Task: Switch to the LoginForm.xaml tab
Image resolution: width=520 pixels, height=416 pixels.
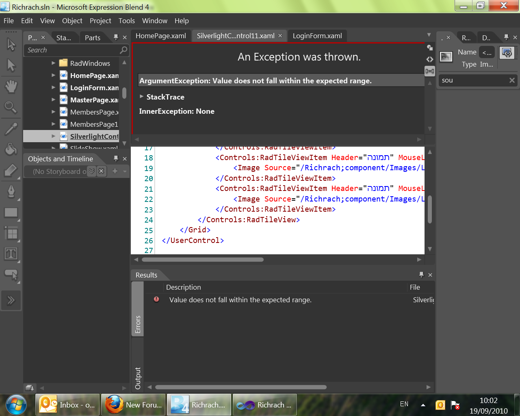Action: point(317,36)
